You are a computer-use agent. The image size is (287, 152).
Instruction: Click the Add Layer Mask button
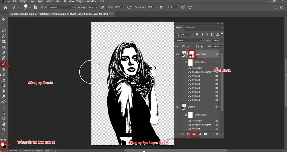click(x=194, y=134)
